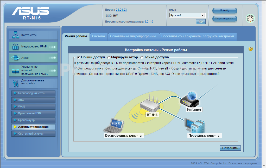This screenshot has width=266, height=168.
Task: Click the Интернет label in diagram
Action: (x=194, y=109)
